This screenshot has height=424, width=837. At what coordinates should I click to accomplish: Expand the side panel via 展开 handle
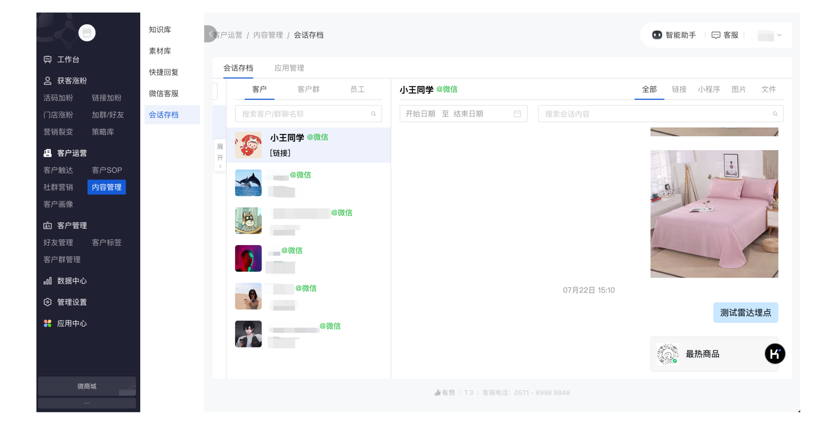[220, 156]
